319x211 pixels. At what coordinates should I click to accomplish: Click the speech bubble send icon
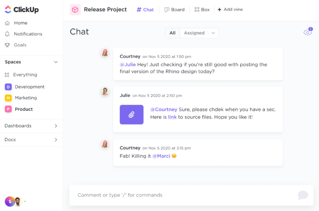click(x=303, y=195)
